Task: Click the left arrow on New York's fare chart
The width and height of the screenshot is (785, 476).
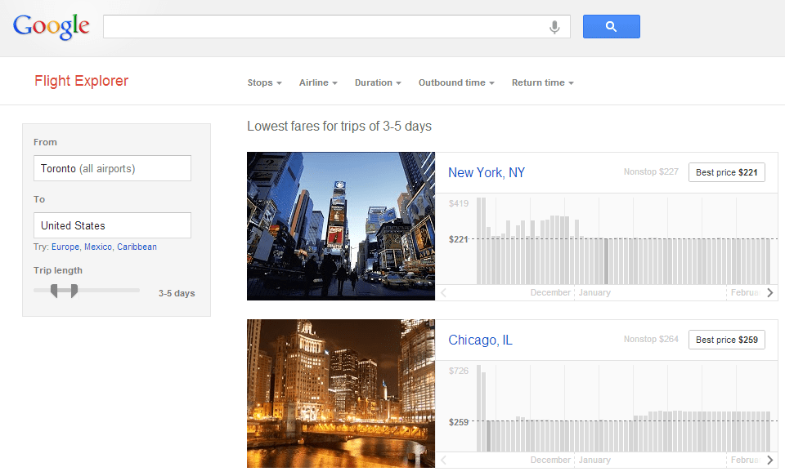Action: tap(442, 291)
